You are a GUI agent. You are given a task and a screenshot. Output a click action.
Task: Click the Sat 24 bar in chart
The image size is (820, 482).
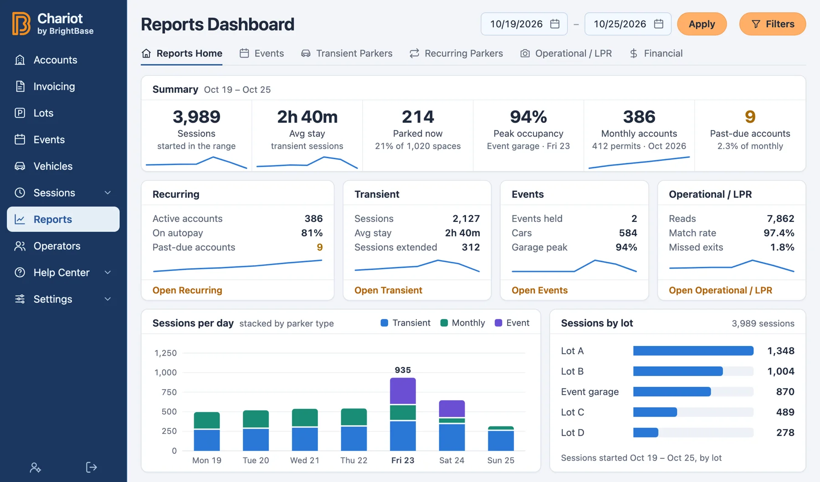(x=451, y=426)
